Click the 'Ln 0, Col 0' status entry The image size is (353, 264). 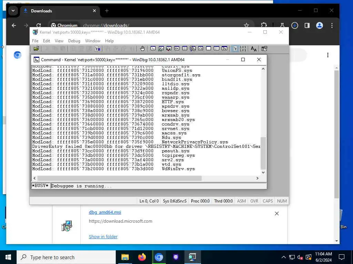coord(149,201)
